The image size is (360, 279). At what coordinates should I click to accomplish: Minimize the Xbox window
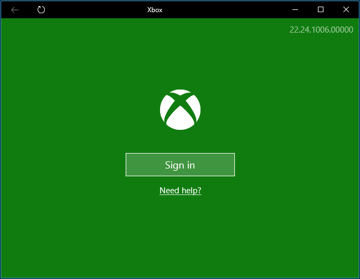pos(295,9)
